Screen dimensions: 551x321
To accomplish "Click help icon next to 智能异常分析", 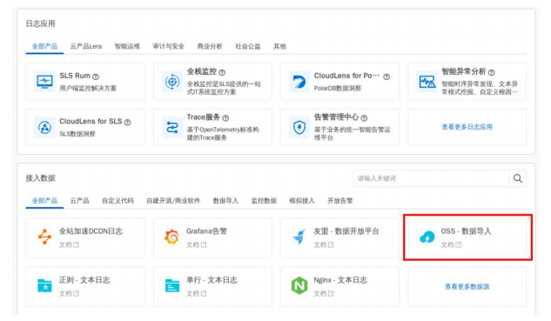I will pos(491,72).
